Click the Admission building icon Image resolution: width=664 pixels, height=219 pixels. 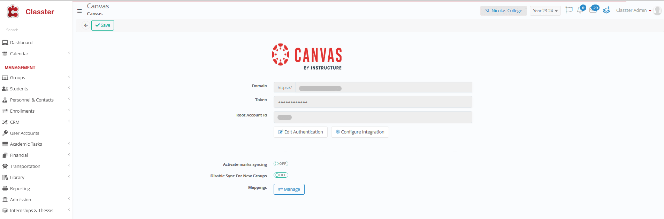click(x=5, y=200)
